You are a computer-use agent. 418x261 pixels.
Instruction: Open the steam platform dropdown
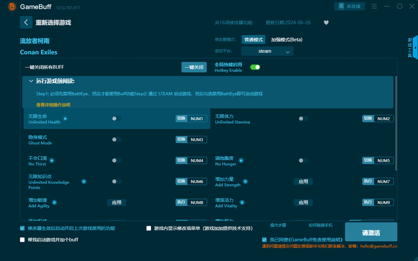[267, 51]
